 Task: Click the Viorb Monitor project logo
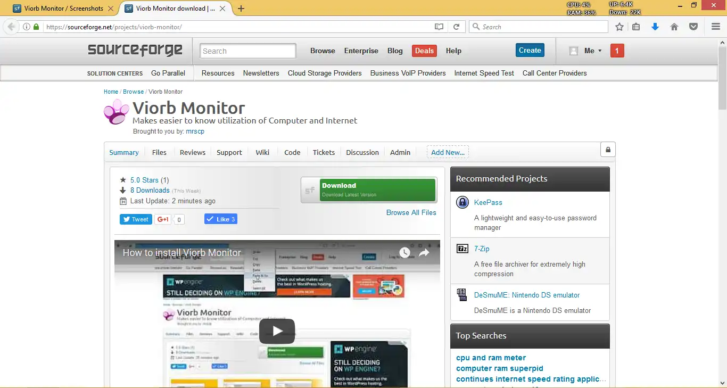[116, 112]
